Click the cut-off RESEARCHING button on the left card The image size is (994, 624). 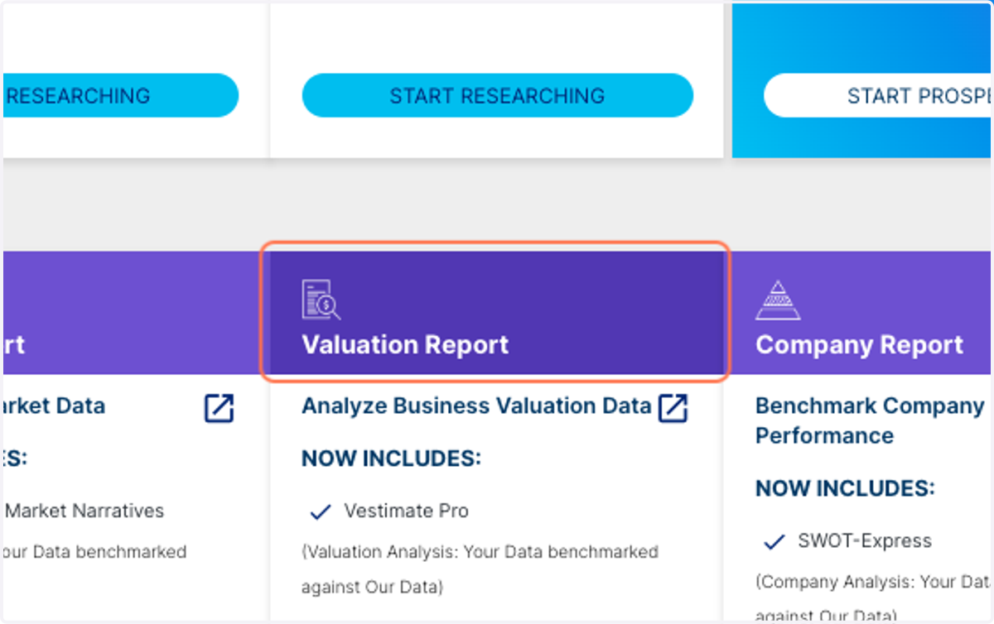[x=120, y=95]
